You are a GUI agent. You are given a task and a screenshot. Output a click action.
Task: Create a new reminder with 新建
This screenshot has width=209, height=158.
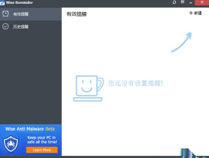tap(195, 13)
